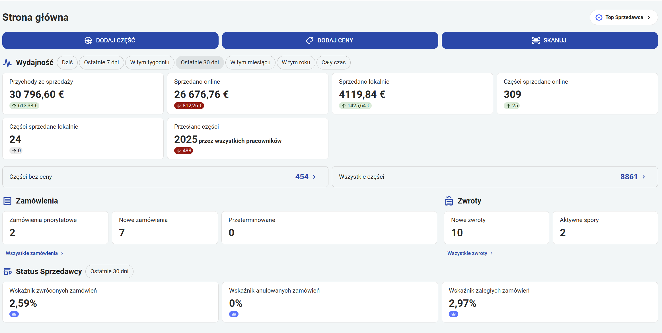Click the Części sprzedane lokalnie value 24
662x333 pixels.
(x=15, y=139)
